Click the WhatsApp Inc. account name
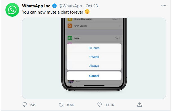 coord(36,6)
